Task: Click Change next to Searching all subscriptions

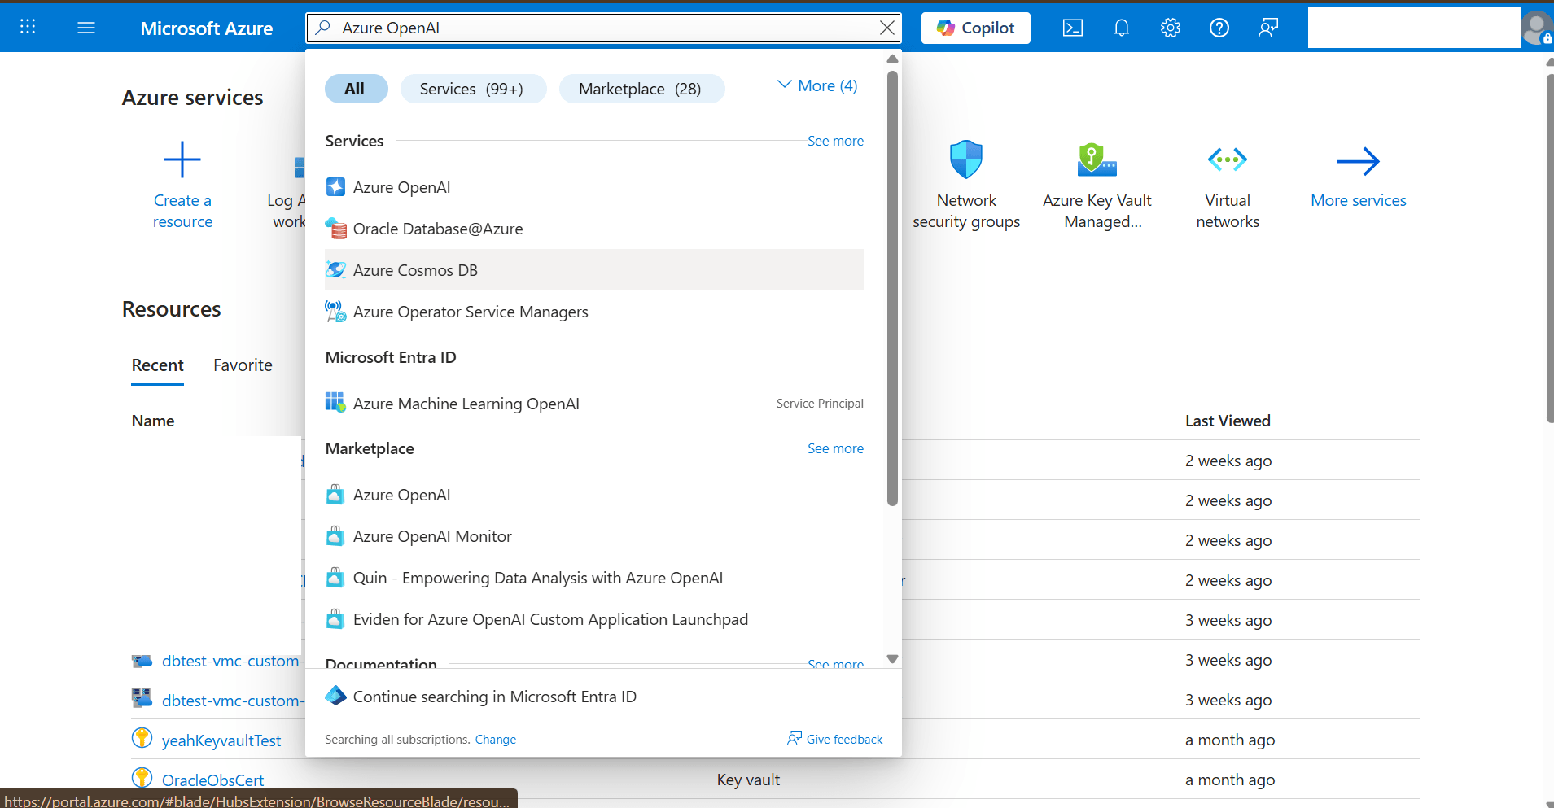Action: (x=495, y=739)
